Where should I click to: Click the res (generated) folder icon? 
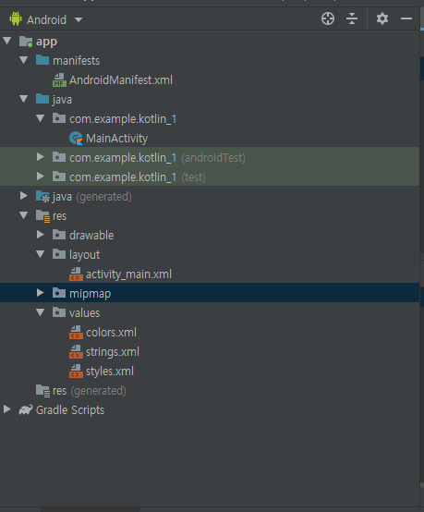[42, 391]
